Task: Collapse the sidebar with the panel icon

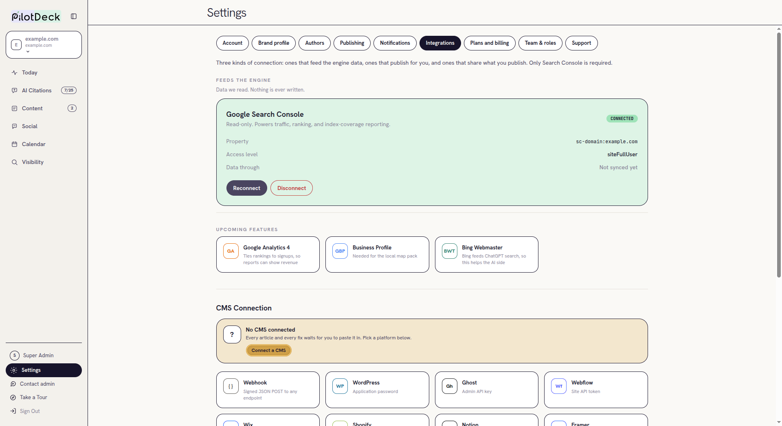Action: coord(74,16)
